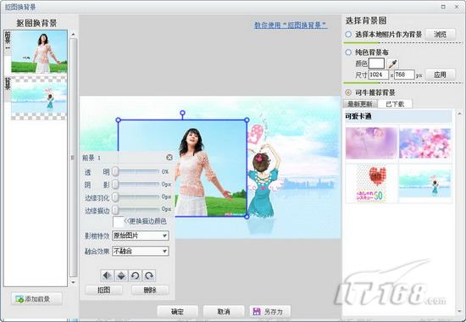466x322 pixels.
Task: Open the 教你使用"抠图换背景" link
Action: [291, 25]
